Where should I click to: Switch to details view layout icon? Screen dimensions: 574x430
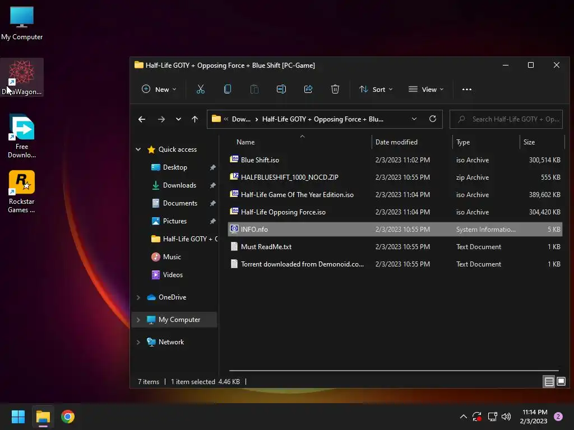(x=549, y=382)
